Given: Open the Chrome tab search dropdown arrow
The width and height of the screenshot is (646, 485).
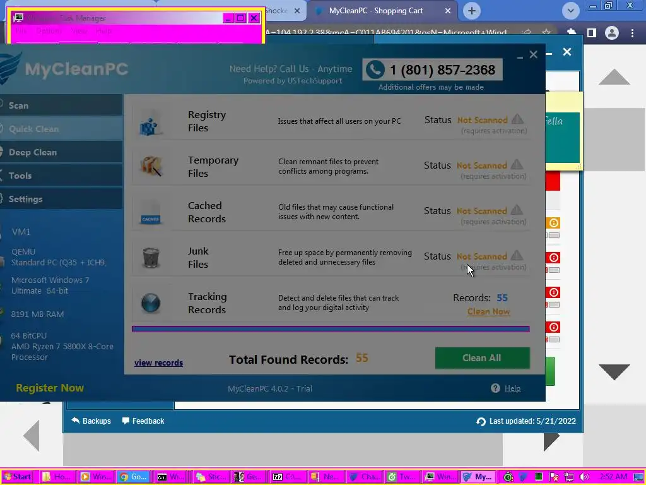Looking at the screenshot, I should [x=570, y=11].
